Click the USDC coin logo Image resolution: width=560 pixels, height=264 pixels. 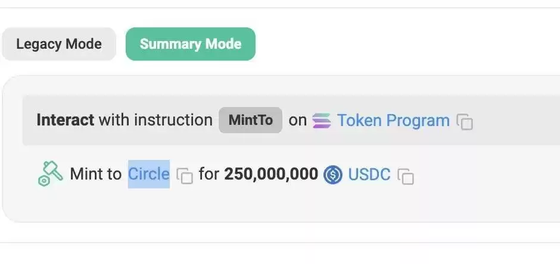[x=333, y=175]
